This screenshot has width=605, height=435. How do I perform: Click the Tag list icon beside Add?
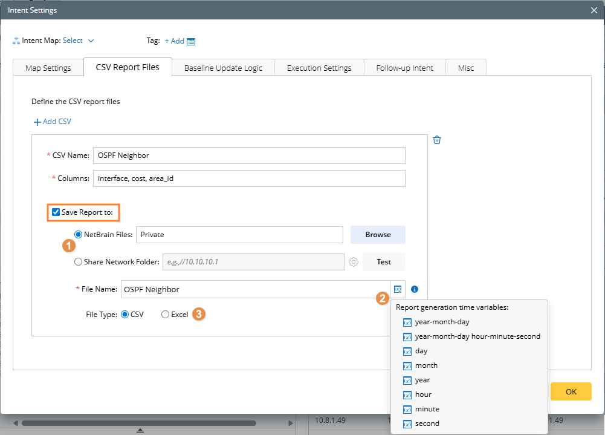pyautogui.click(x=191, y=41)
